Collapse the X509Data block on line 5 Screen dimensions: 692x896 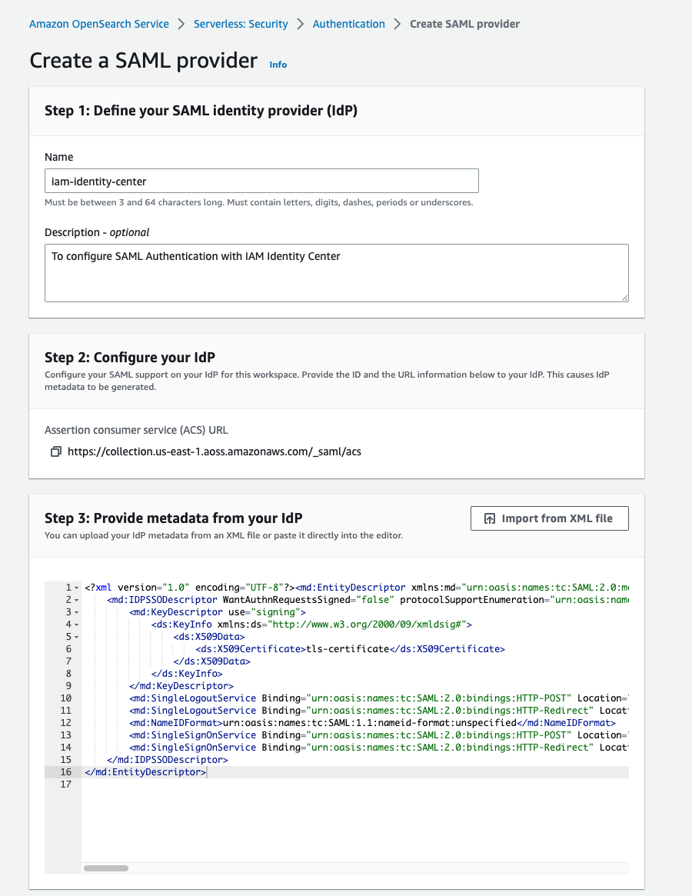(x=77, y=637)
